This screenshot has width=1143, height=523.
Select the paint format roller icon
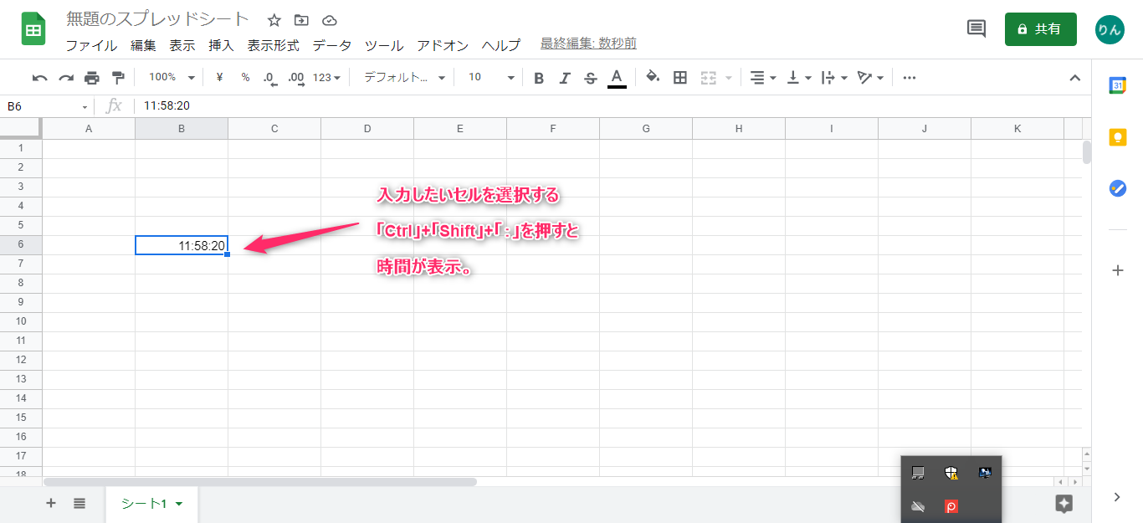(118, 78)
